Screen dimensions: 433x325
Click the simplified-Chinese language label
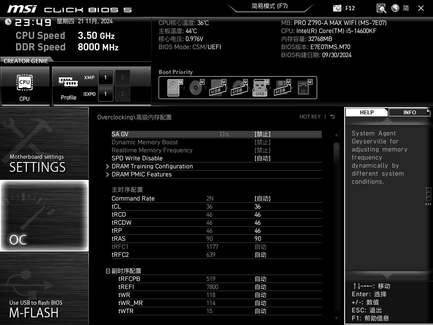[406, 8]
